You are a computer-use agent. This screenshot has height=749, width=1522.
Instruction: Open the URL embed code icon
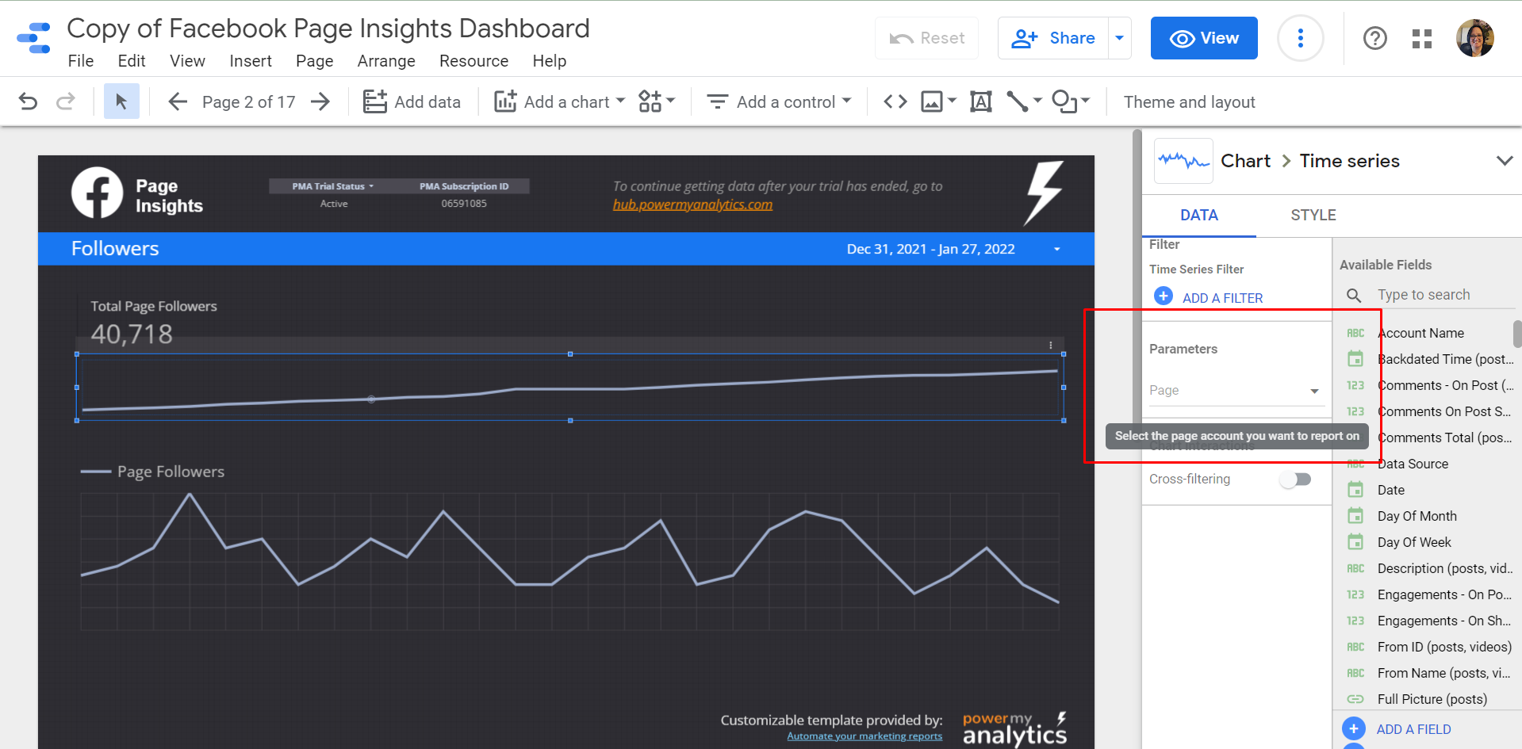[x=895, y=101]
